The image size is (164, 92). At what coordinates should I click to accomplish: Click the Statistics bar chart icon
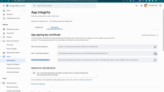[x=4, y=14]
